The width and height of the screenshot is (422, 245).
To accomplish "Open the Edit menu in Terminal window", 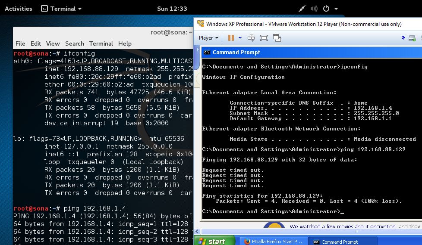I will coord(36,43).
